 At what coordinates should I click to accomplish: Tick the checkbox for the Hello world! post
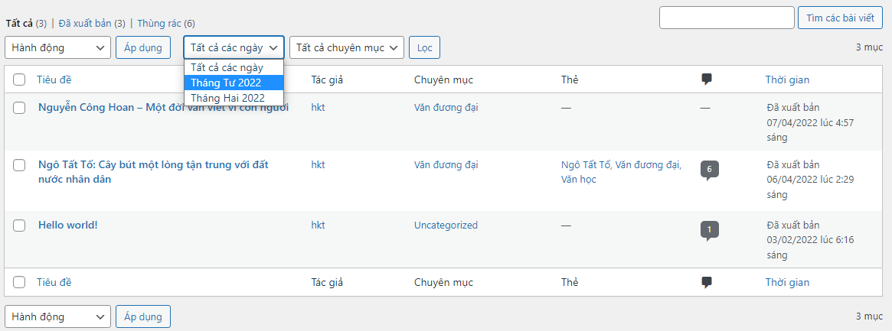(x=20, y=226)
